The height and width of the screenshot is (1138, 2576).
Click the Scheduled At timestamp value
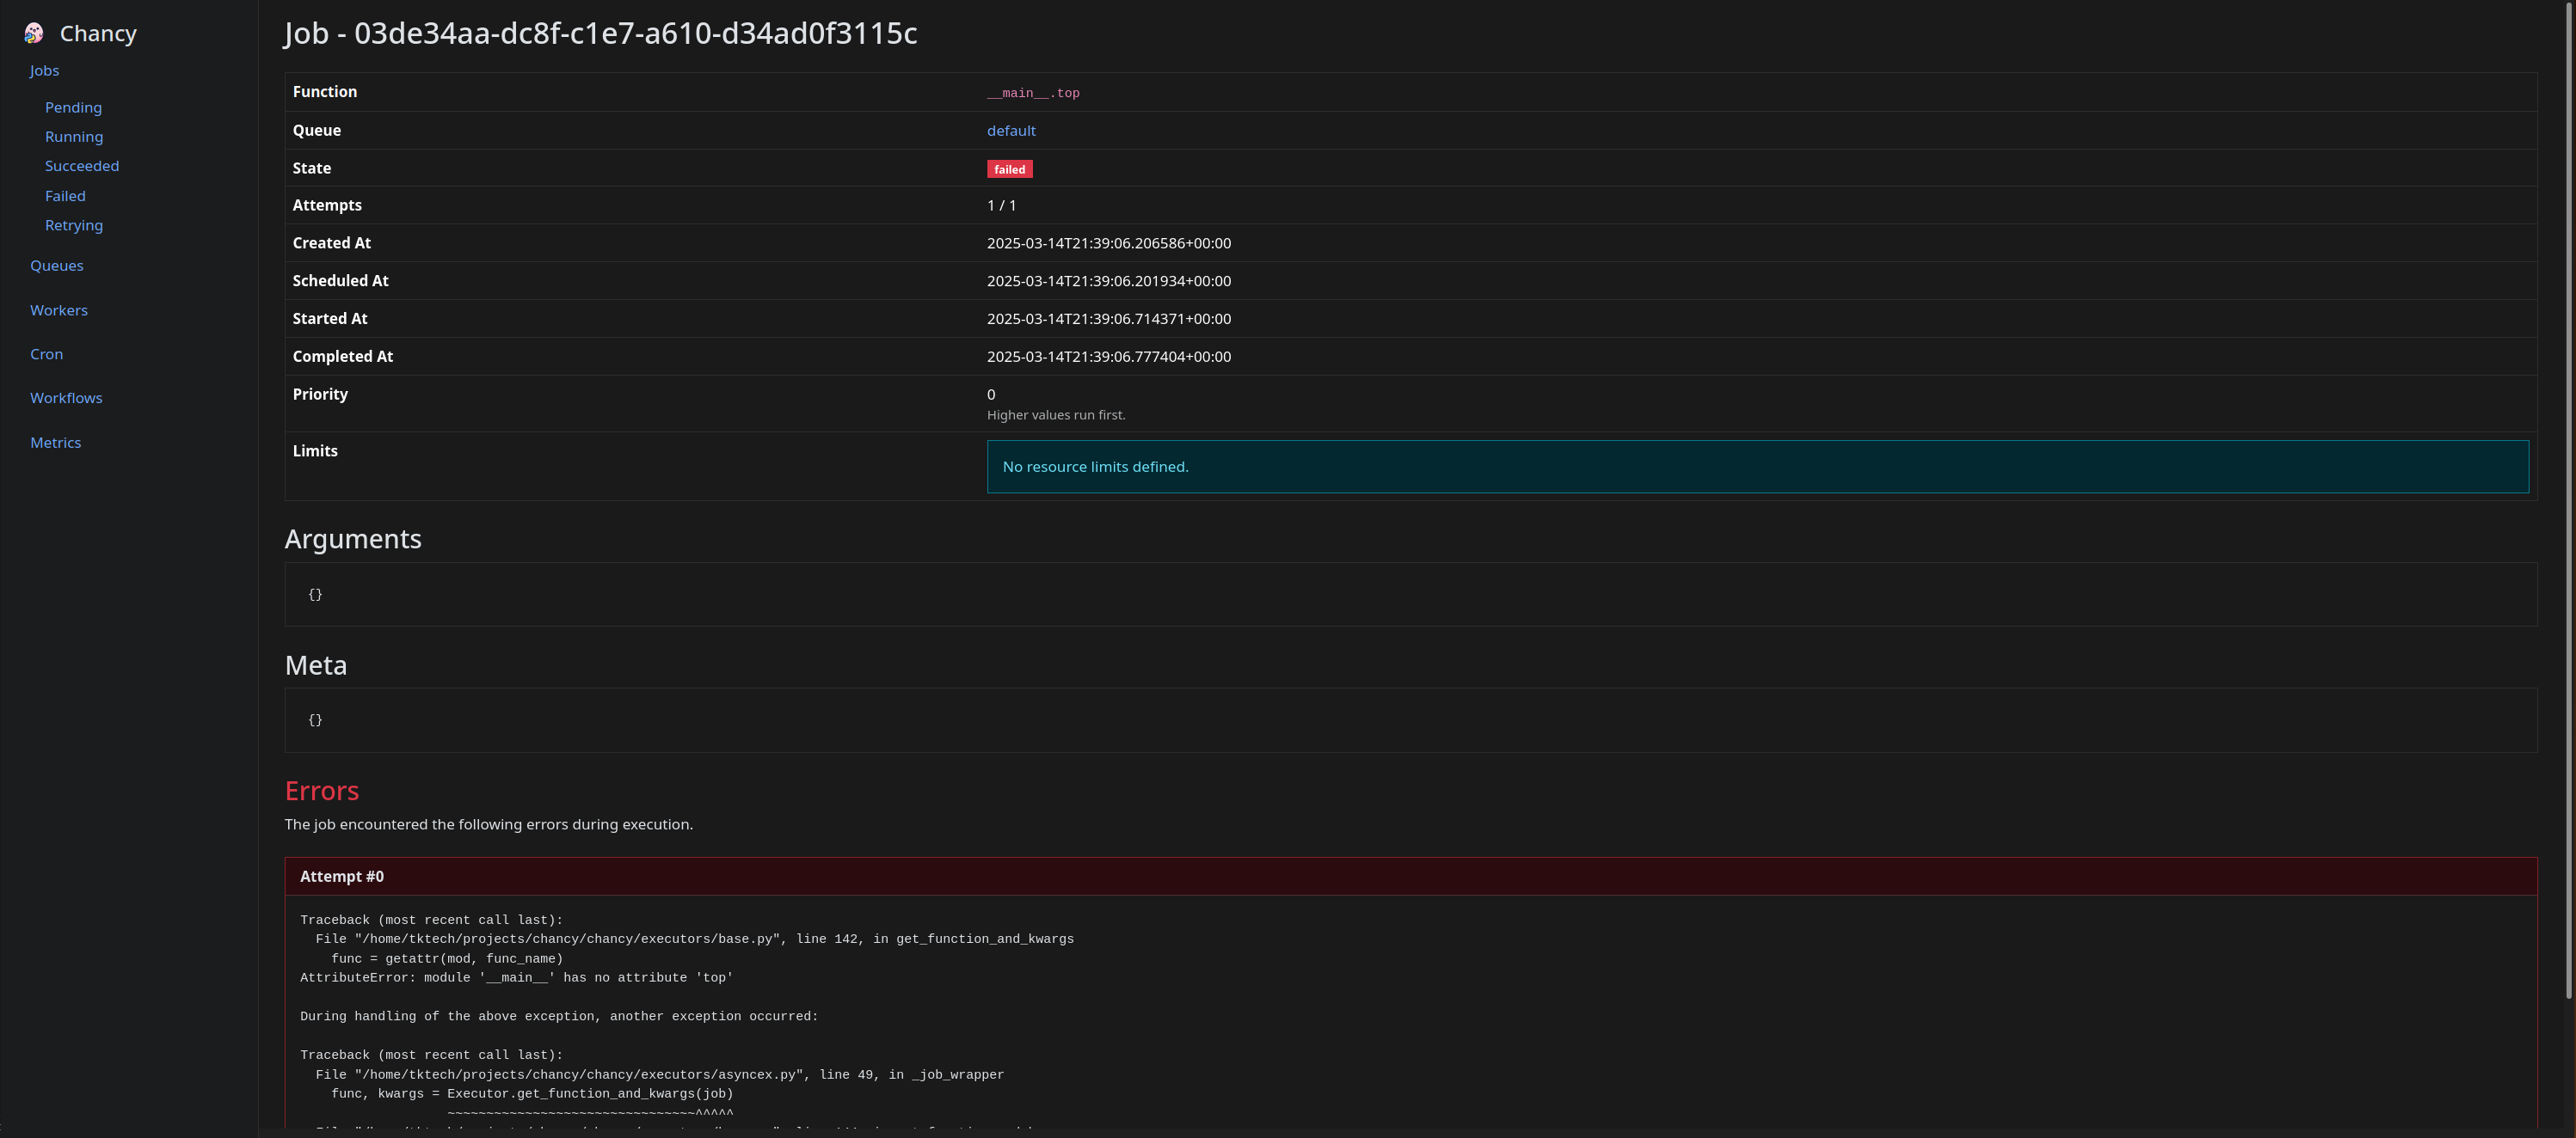coord(1109,282)
